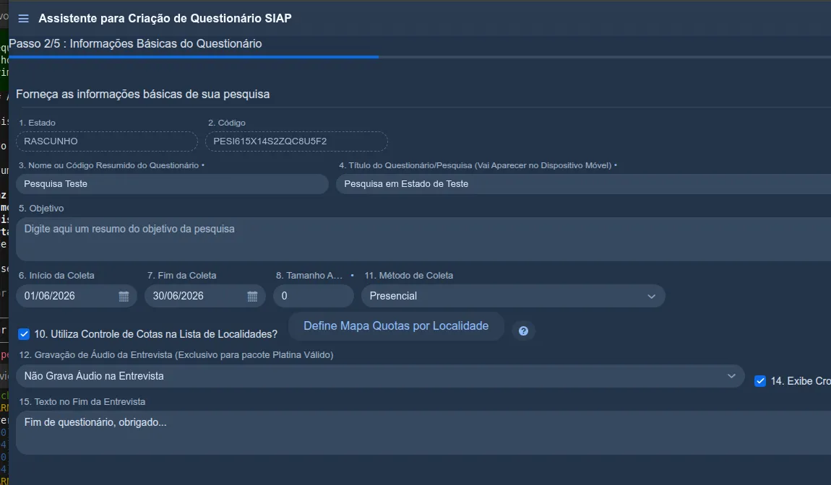
Task: Toggle Utiliza Controle de Cotas checkbox
Action: tap(24, 334)
